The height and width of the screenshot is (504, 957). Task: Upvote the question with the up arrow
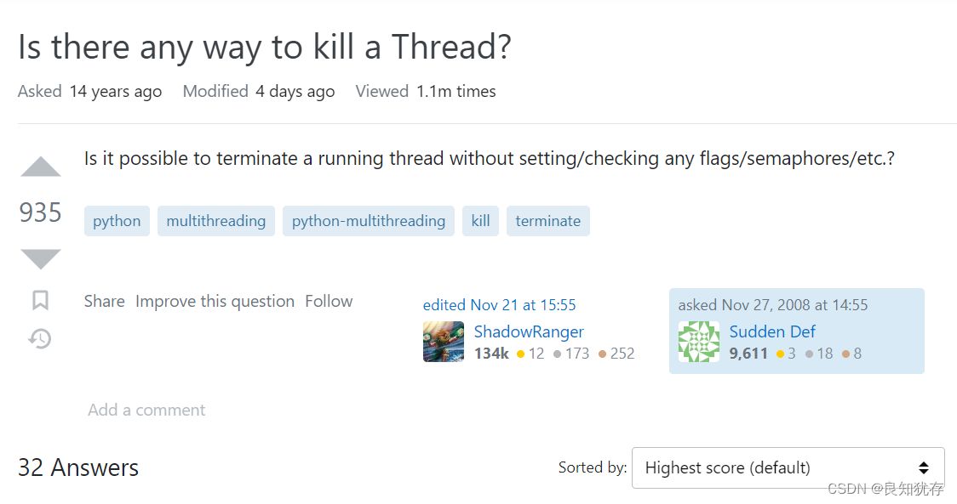coord(41,167)
